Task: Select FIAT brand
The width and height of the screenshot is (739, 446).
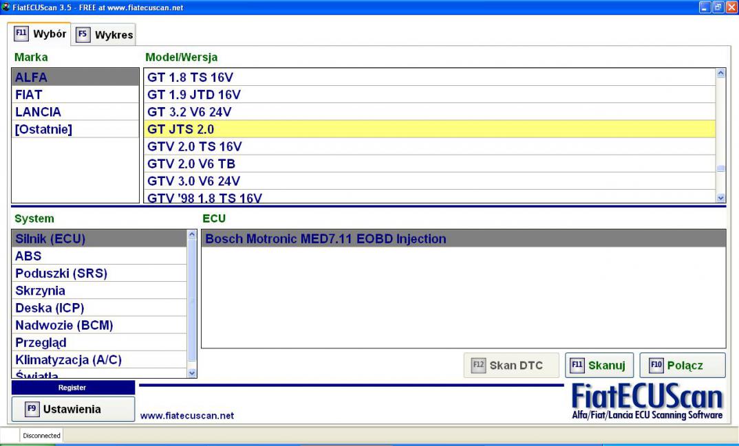Action: pos(76,95)
